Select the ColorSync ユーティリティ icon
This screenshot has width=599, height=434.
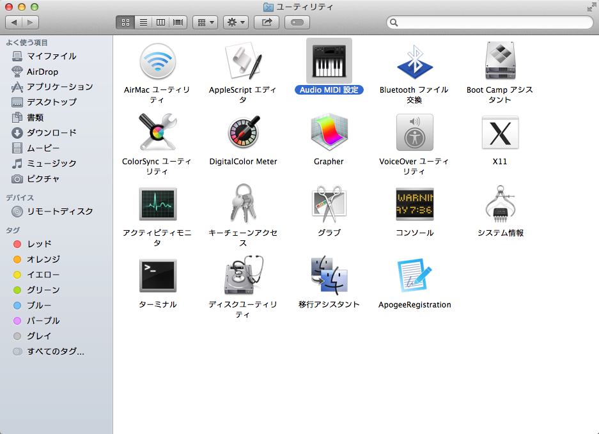157,132
